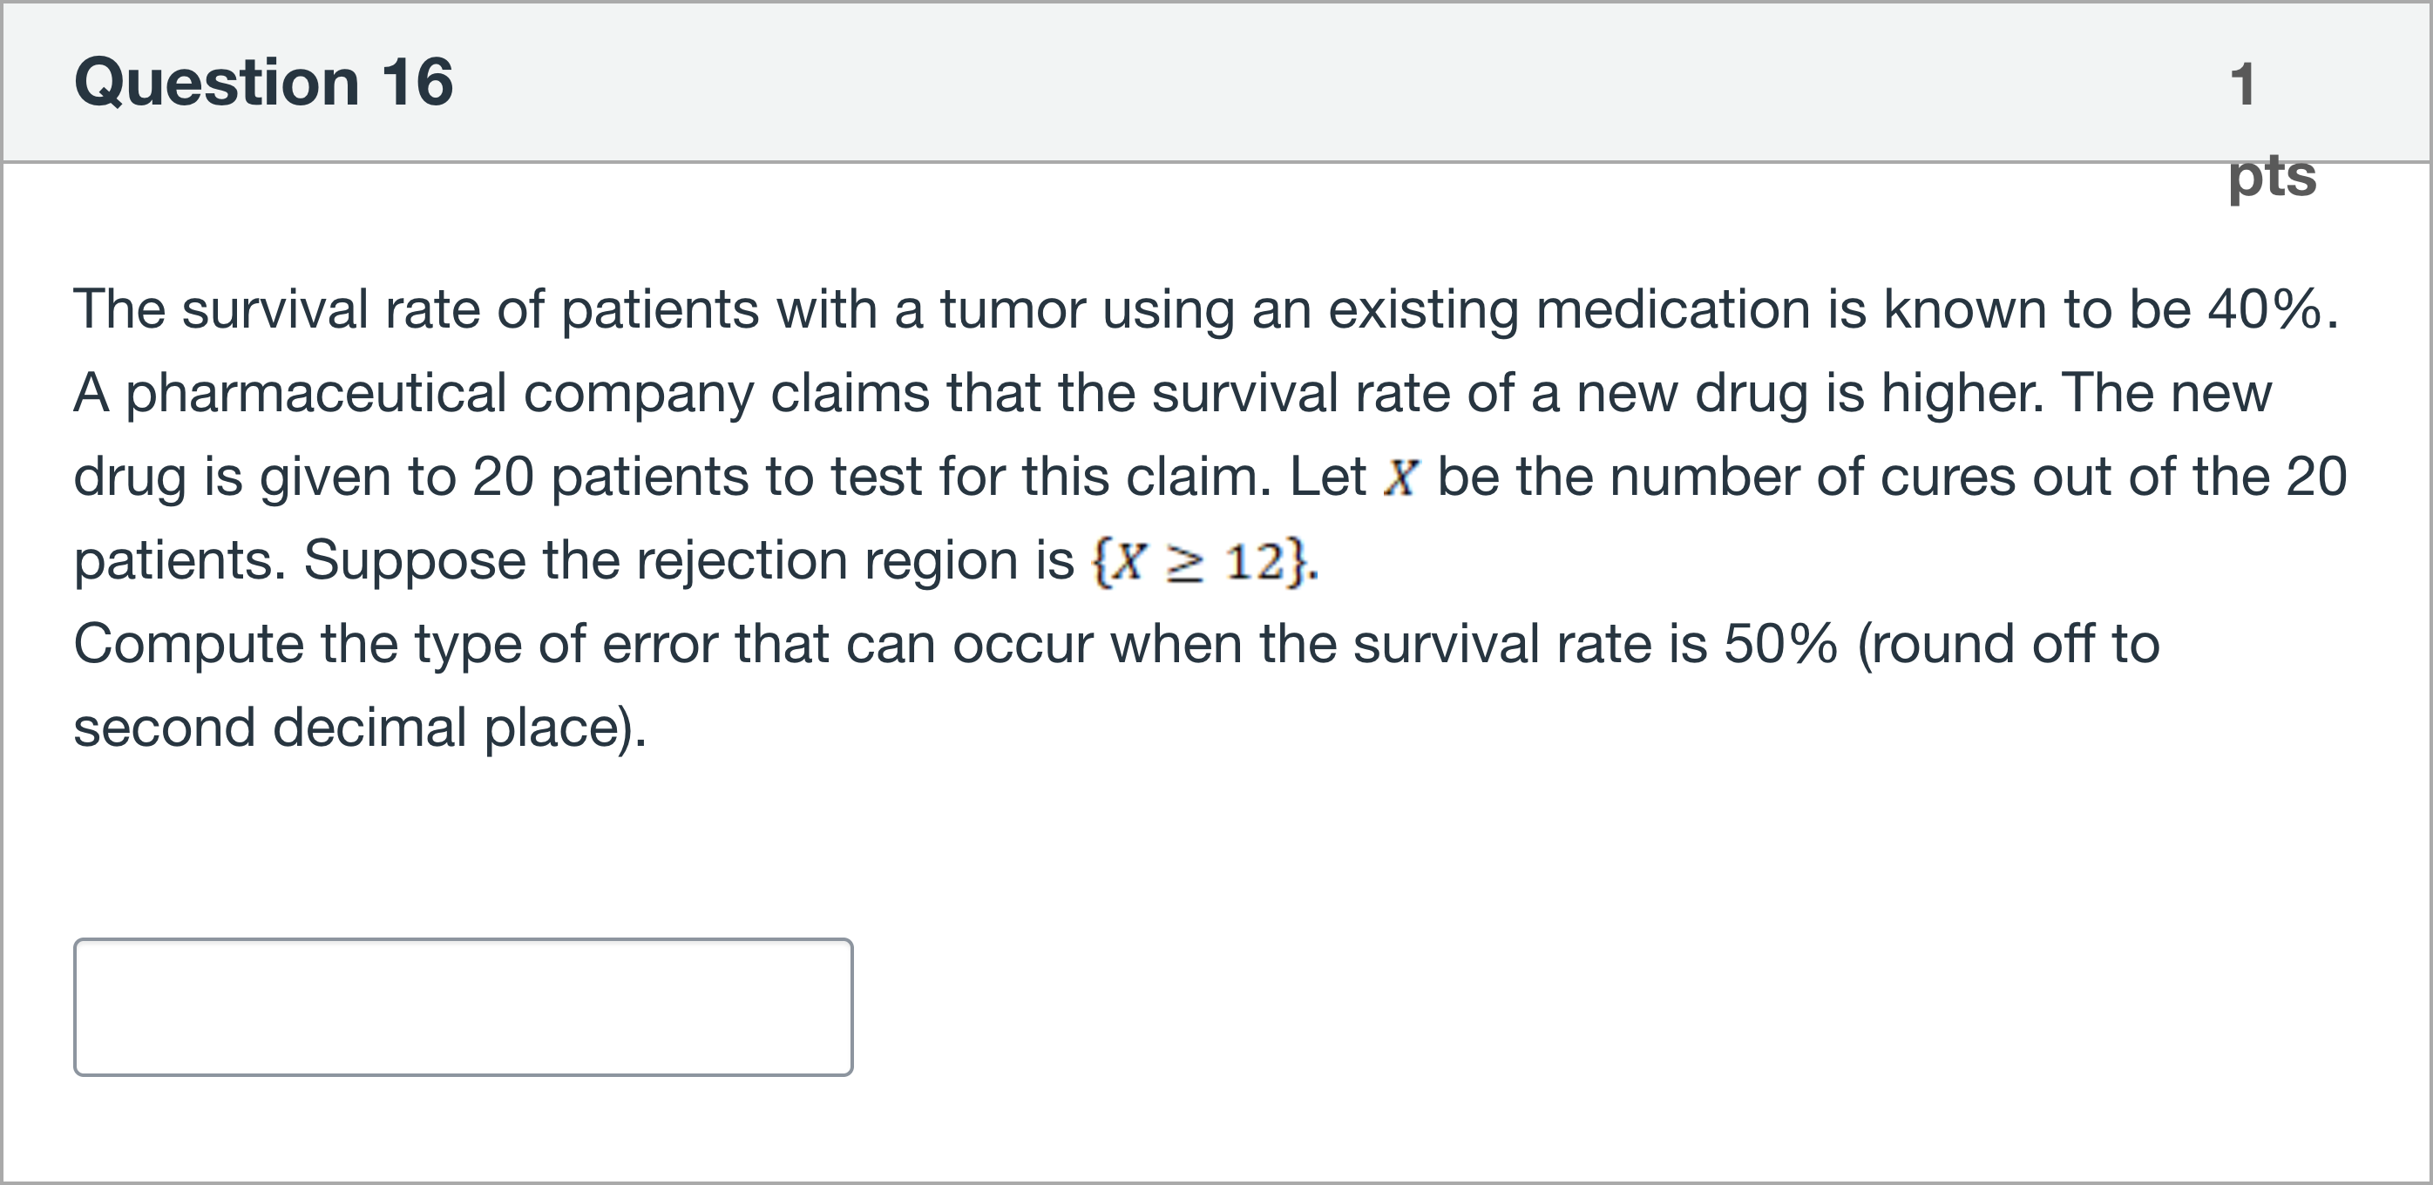Click the empty answer input box
This screenshot has height=1185, width=2433.
(x=463, y=1006)
